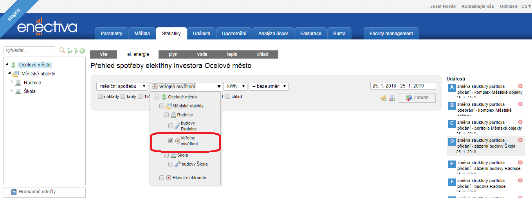This screenshot has height=198, width=532.
Task: Click the magnifier search icon beside the search box
Action: click(x=62, y=51)
